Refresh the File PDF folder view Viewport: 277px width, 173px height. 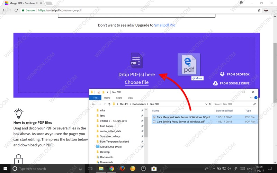click(210, 104)
